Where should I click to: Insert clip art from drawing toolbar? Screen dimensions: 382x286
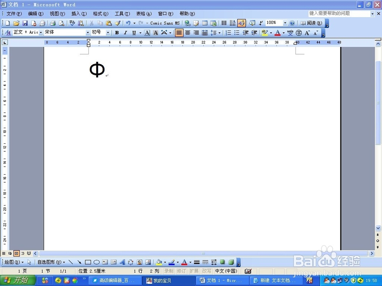tap(139, 262)
